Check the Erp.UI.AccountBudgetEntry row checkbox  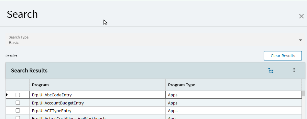click(18, 103)
